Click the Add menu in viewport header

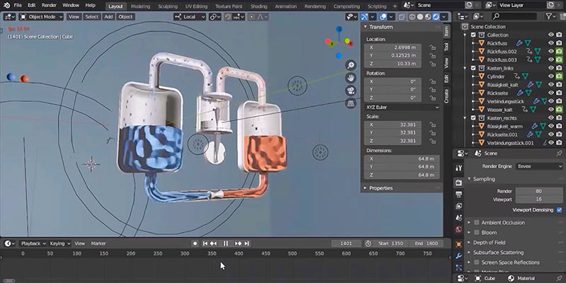108,16
